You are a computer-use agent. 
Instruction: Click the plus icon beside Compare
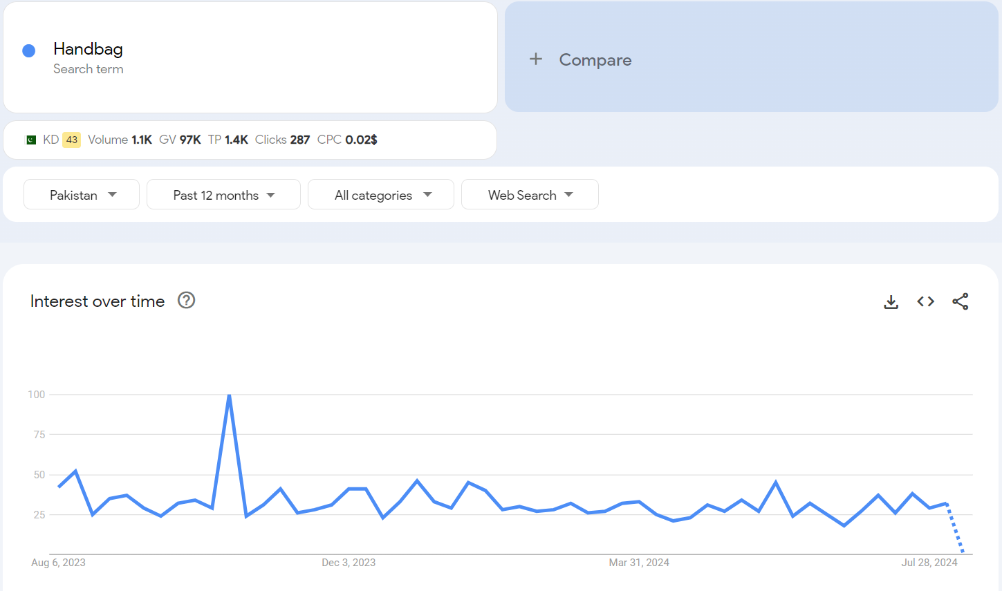click(536, 59)
